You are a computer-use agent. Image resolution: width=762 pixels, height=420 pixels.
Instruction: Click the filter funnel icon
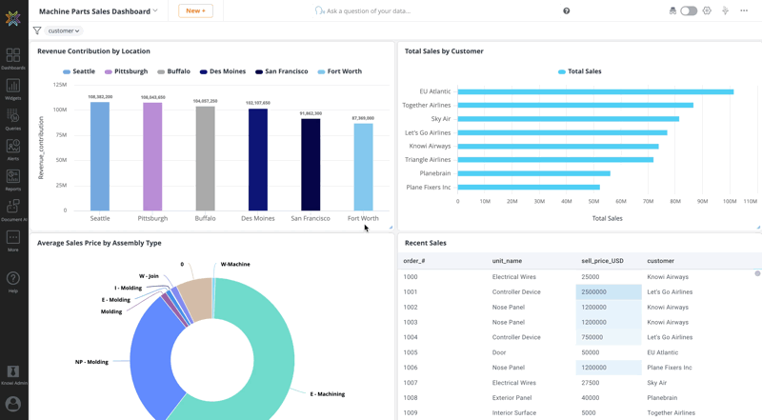[37, 30]
